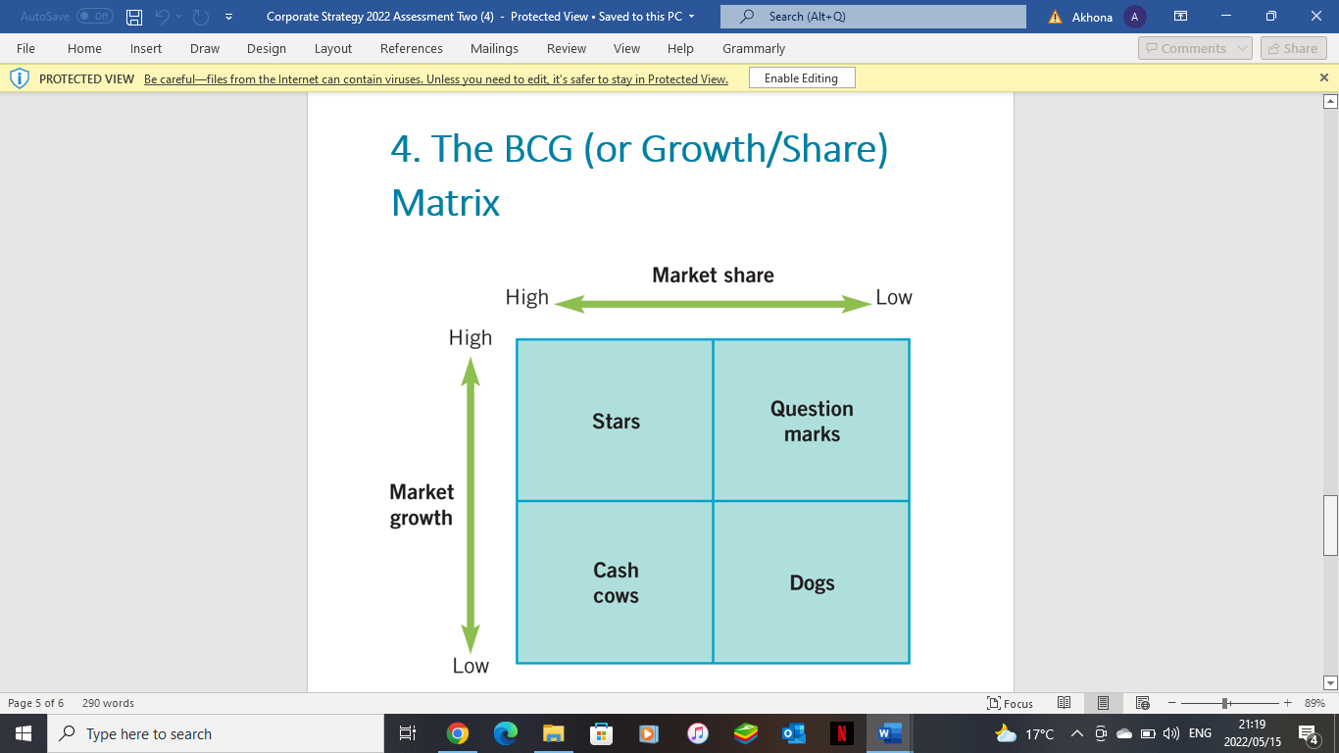Open the notification center icon

[1308, 733]
